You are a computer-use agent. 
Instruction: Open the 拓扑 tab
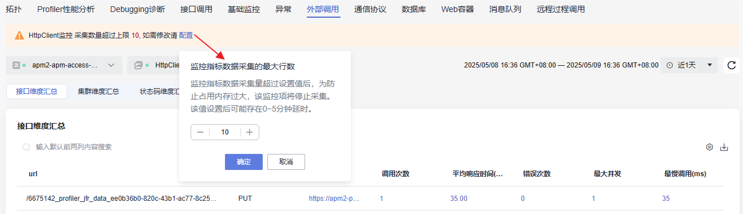click(13, 9)
